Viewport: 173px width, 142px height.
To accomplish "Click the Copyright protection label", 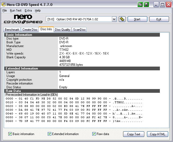I will (19, 80).
